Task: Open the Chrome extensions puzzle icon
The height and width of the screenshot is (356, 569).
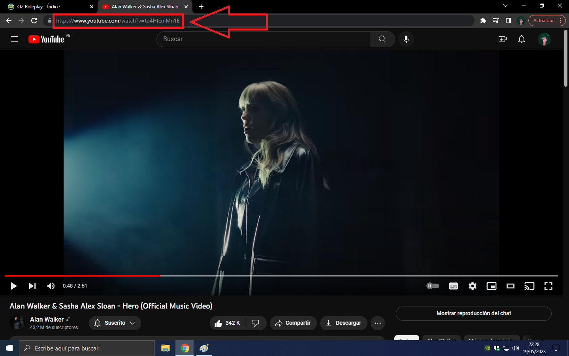Action: point(483,21)
